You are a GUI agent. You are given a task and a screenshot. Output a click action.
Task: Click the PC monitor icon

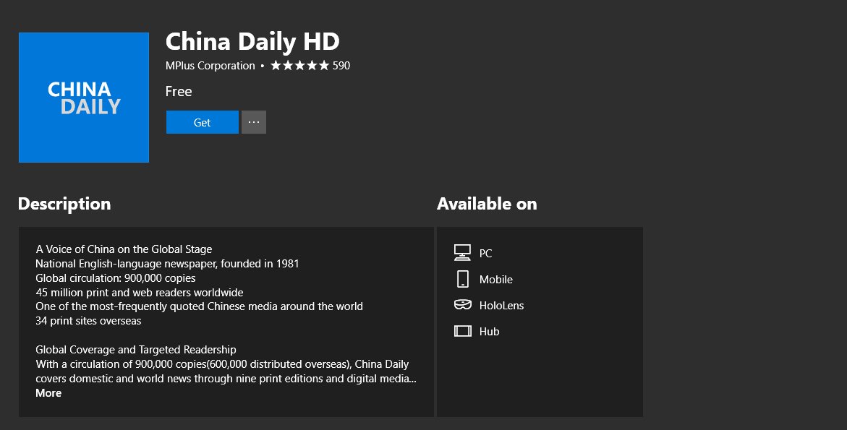click(x=462, y=252)
